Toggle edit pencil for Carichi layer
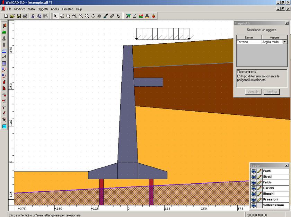 tap(259, 188)
